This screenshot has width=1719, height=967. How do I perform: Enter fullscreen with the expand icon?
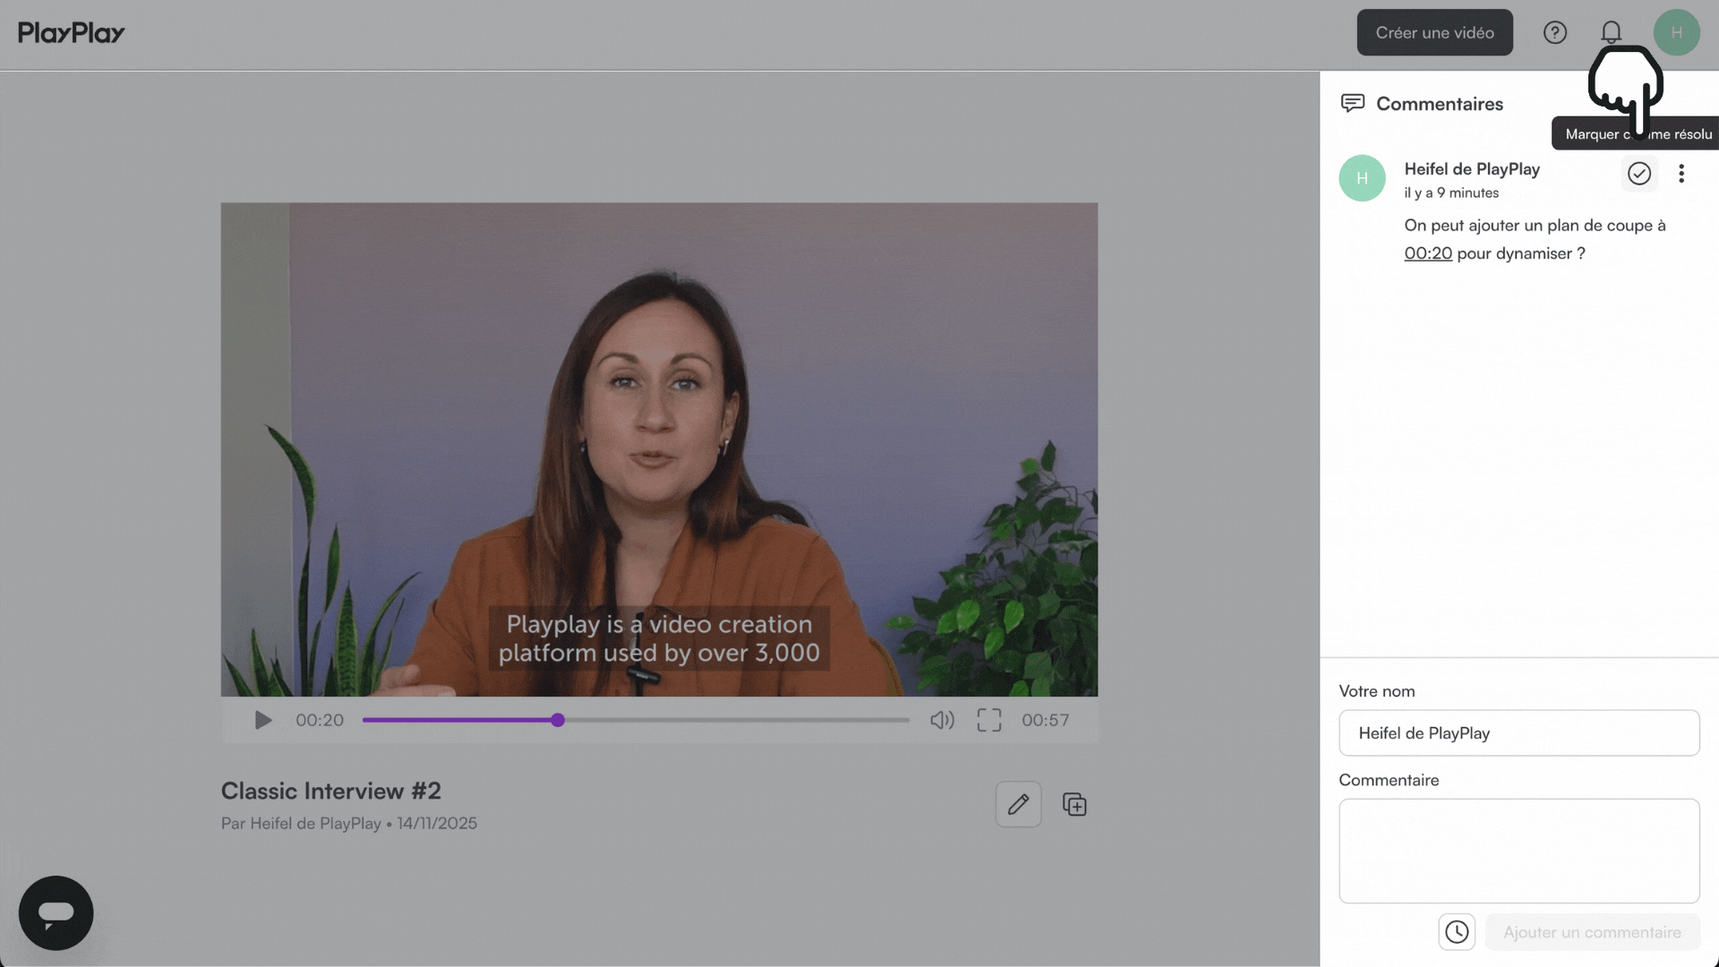click(988, 719)
